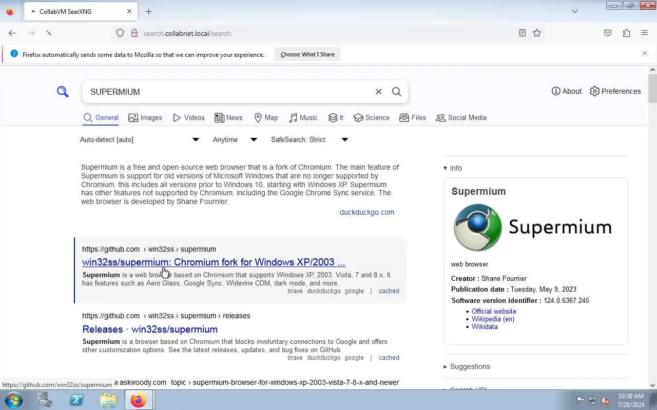Click the insecure connection lock icon
This screenshot has width=657, height=410.
coord(134,33)
